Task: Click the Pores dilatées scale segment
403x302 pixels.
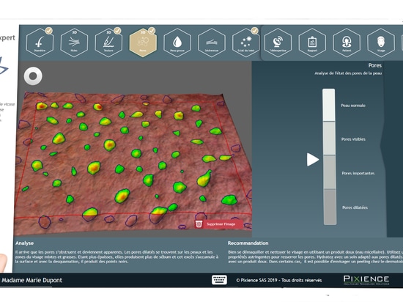Action: point(330,207)
